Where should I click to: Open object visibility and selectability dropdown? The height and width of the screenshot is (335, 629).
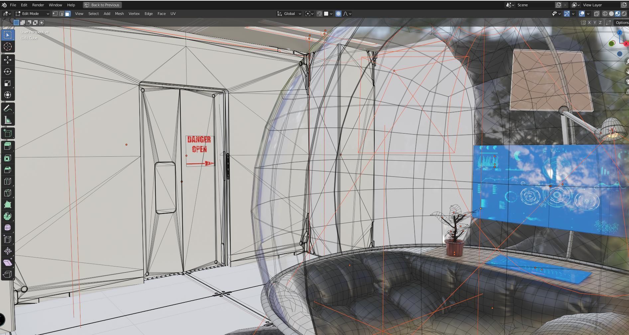click(557, 14)
